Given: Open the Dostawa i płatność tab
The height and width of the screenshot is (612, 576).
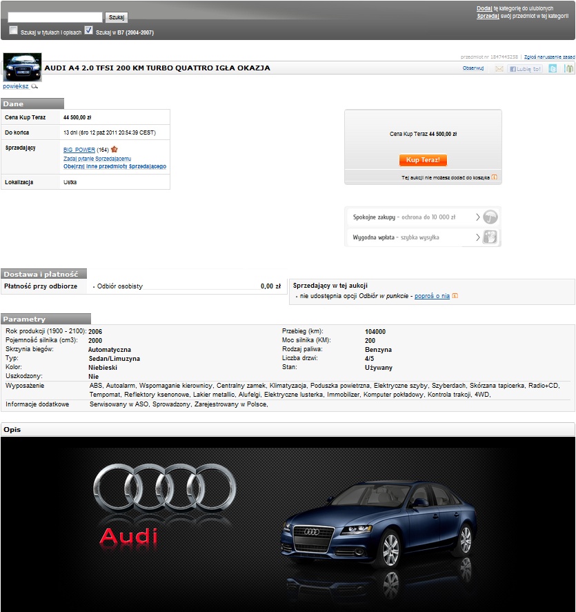Looking at the screenshot, I should (43, 274).
